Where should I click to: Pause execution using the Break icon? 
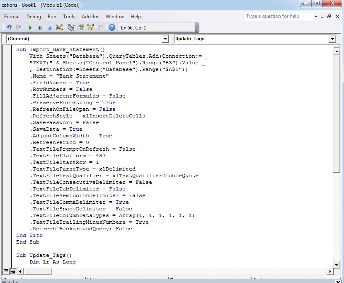coord(40,27)
